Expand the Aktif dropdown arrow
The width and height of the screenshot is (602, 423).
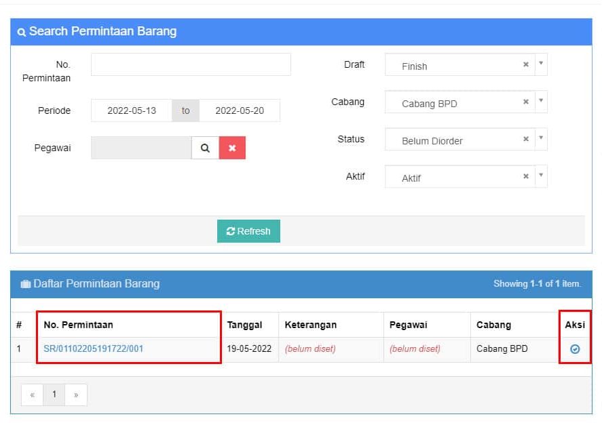(x=541, y=176)
